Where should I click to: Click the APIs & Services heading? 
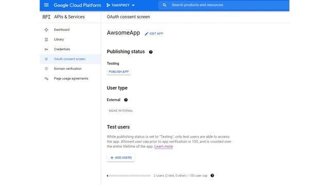[x=69, y=17]
